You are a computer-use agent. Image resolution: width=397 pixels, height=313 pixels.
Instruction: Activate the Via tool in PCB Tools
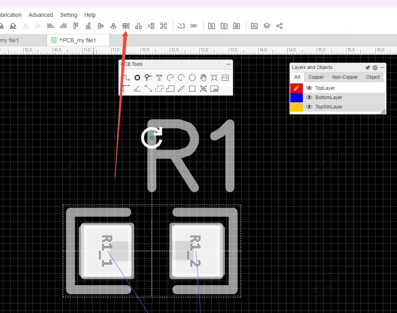(x=148, y=78)
